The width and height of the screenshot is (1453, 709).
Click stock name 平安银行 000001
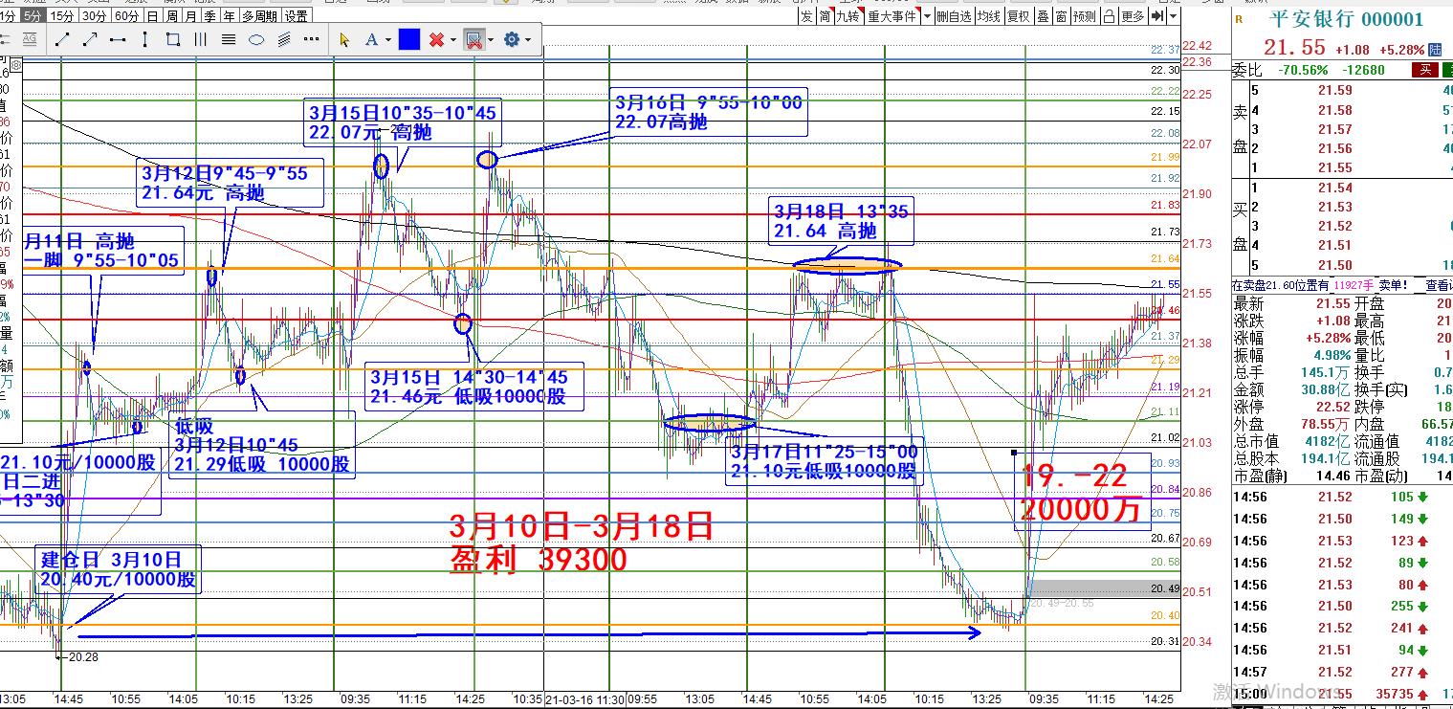click(1345, 18)
